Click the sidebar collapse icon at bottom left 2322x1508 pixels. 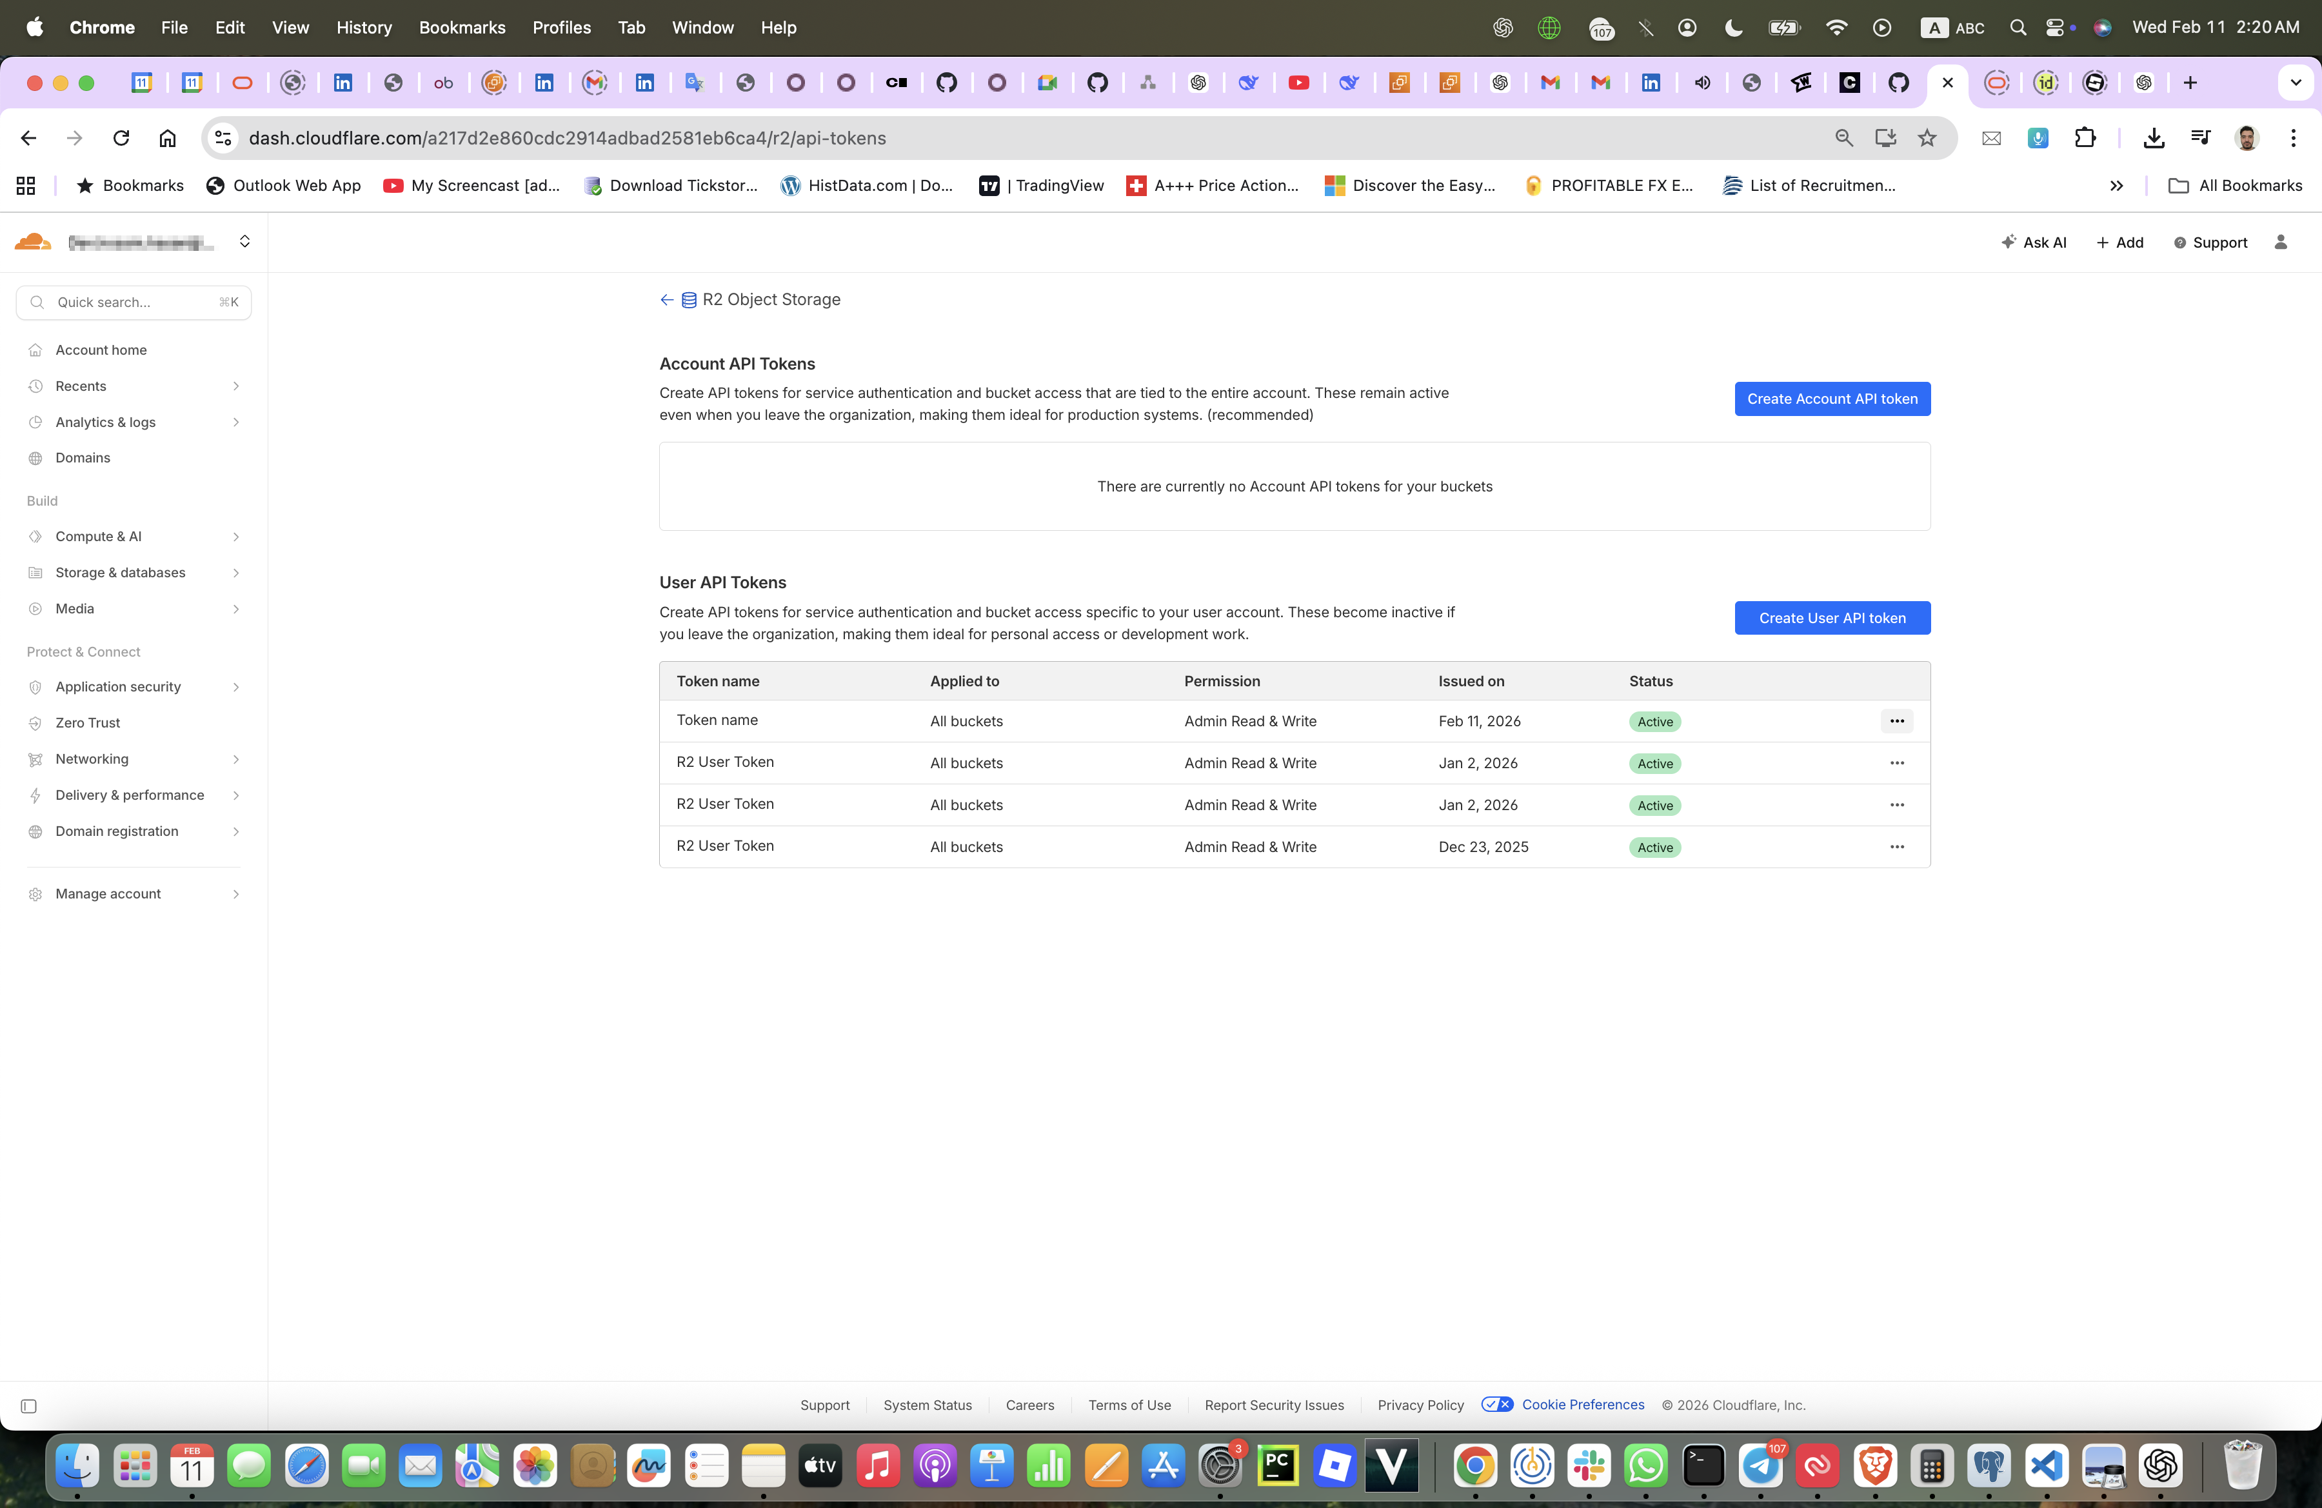click(28, 1405)
